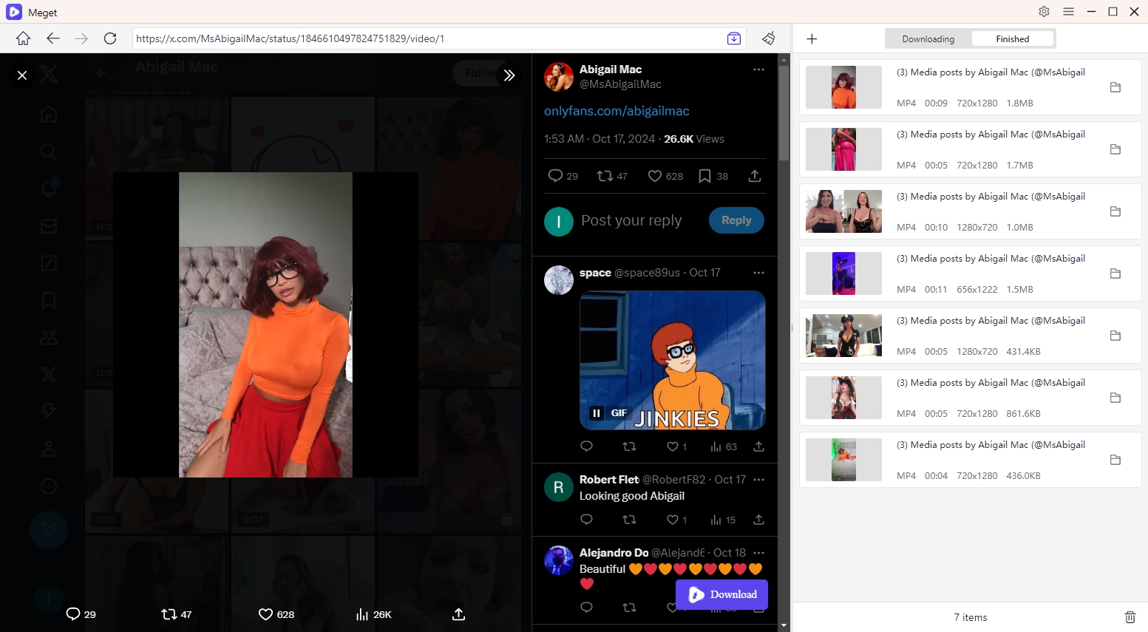
Task: Click the playing video in overlay
Action: pos(265,325)
